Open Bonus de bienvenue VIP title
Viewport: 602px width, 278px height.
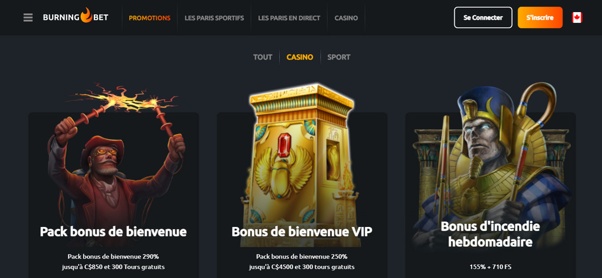coord(302,231)
